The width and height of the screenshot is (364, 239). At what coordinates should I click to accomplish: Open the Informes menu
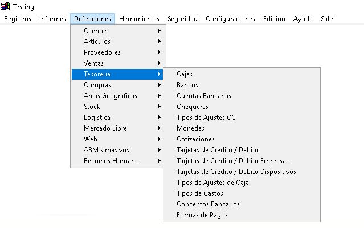tap(52, 19)
